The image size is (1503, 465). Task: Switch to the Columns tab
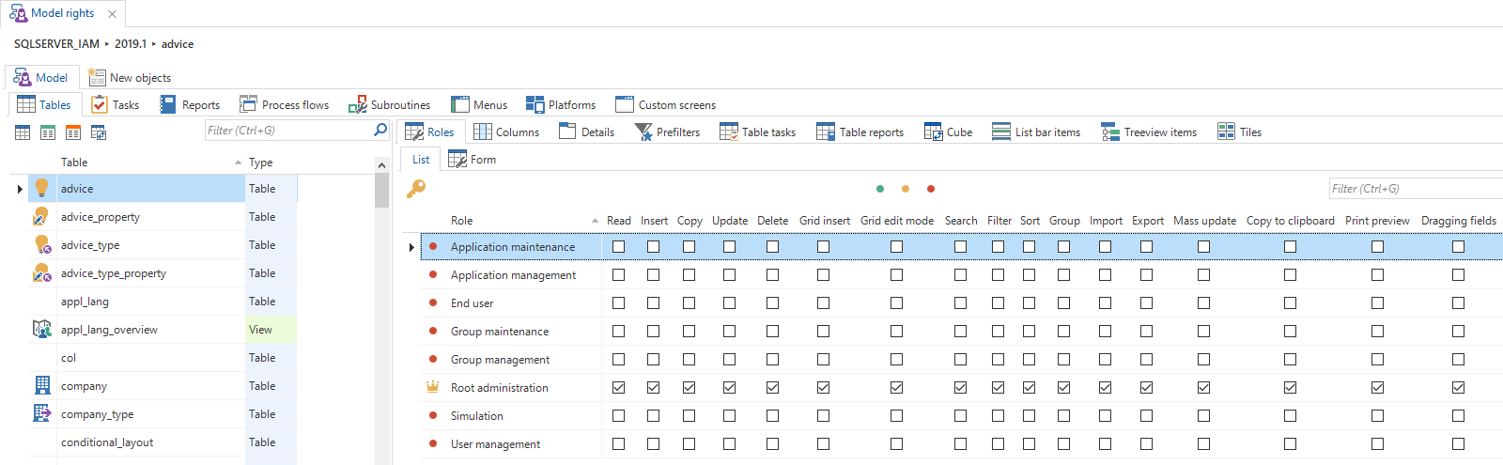(506, 132)
